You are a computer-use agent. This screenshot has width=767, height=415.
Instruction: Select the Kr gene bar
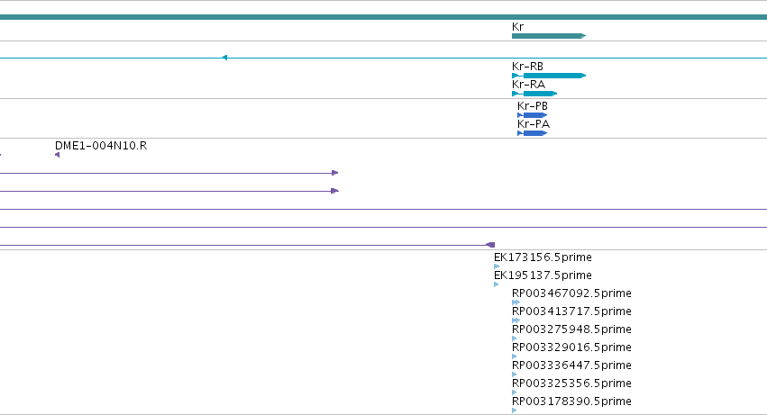tap(549, 36)
